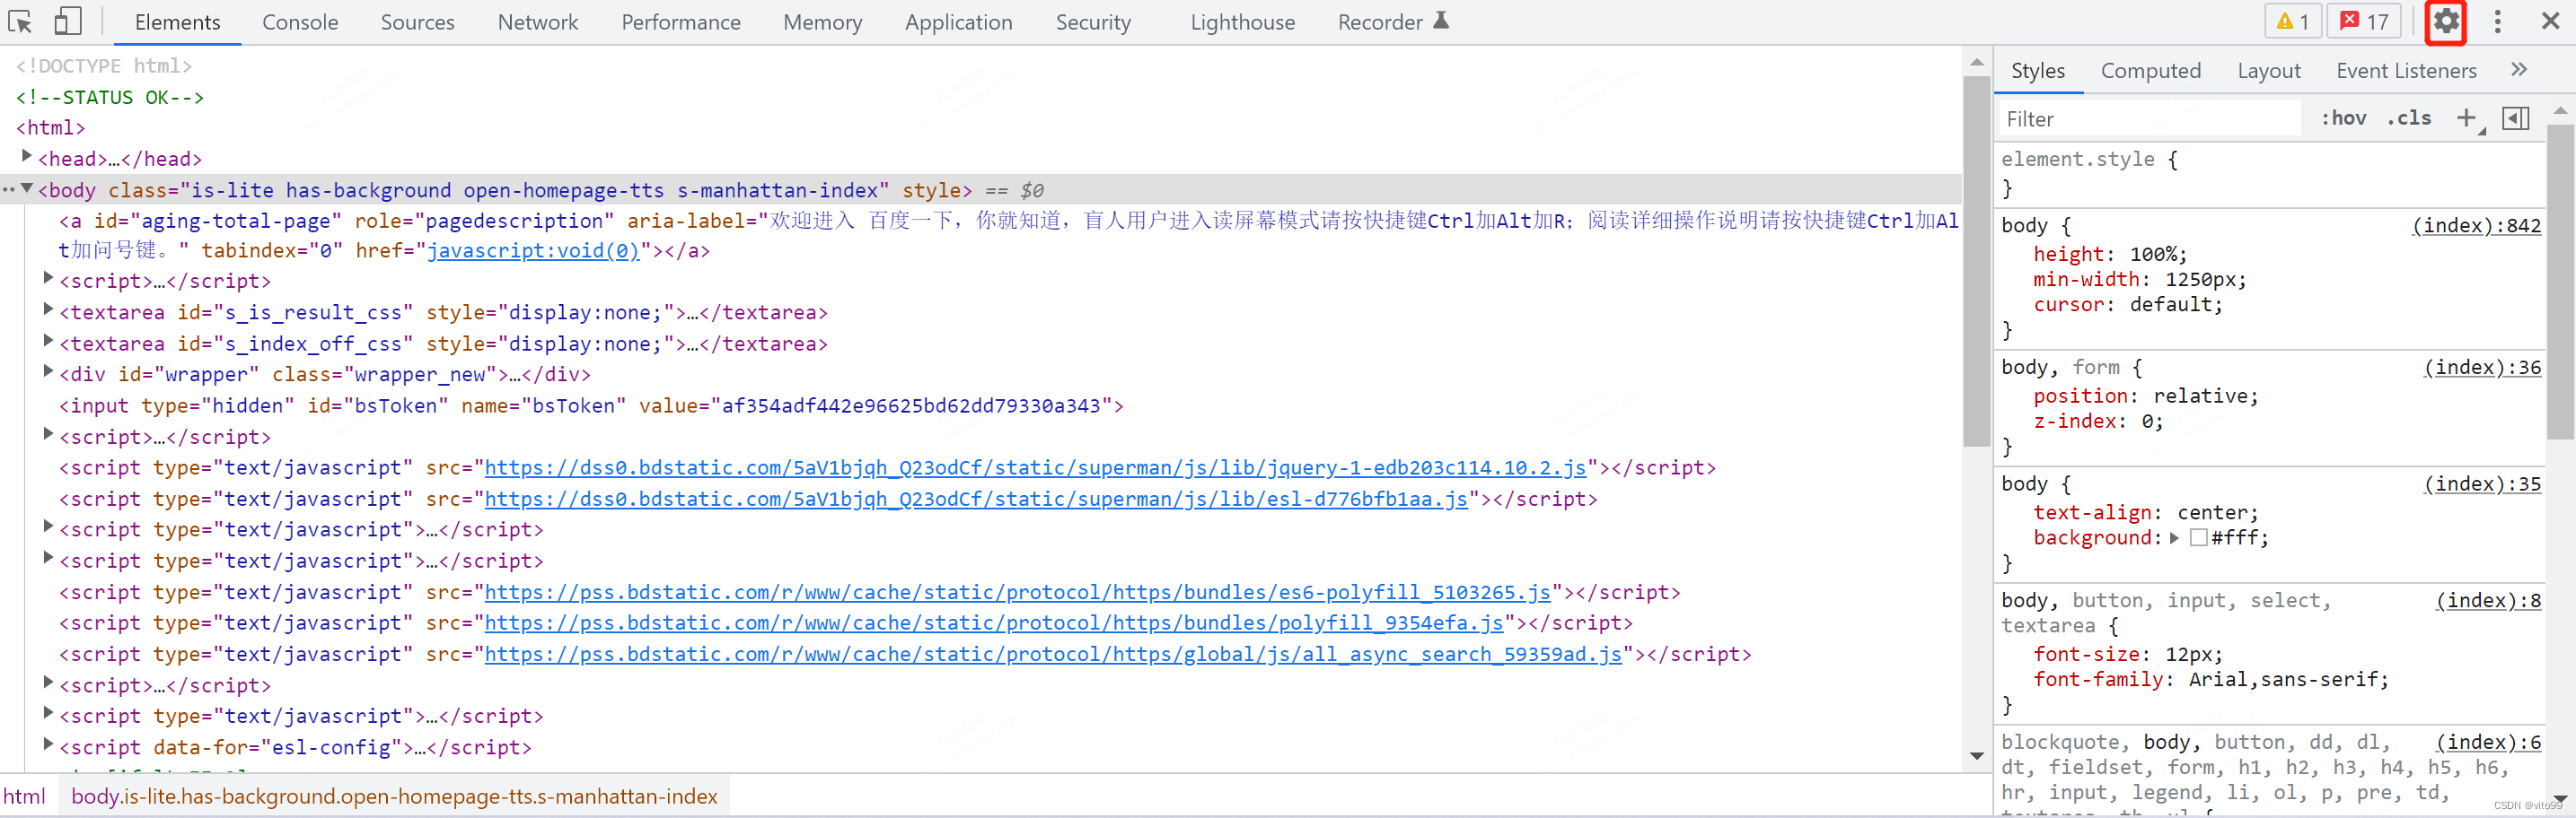Click the element.style rule block

[x=2268, y=174]
